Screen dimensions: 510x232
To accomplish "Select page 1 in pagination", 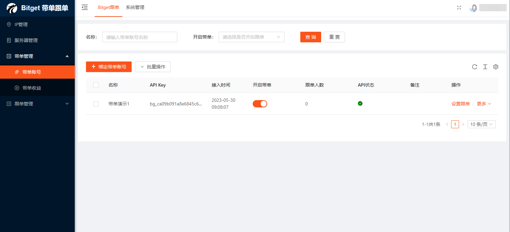I will [455, 124].
